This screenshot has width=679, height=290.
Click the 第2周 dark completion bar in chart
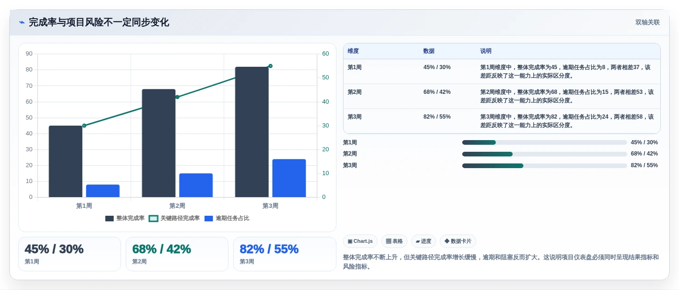tap(159, 143)
